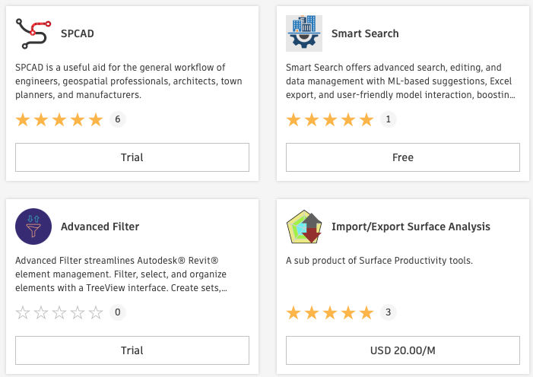Click first empty star under Advanced Filter
Viewport: 533px width, 377px height.
point(23,312)
